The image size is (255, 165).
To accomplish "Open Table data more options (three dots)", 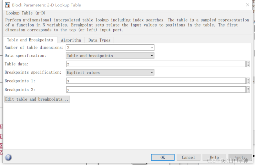I will pos(248,64).
